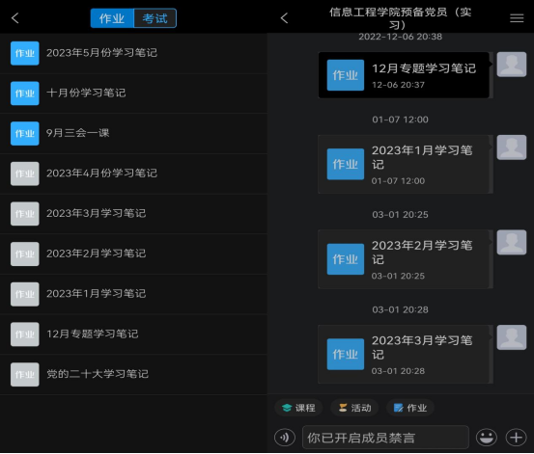Tap the back arrow on homework list
This screenshot has width=534, height=454.
(x=15, y=18)
